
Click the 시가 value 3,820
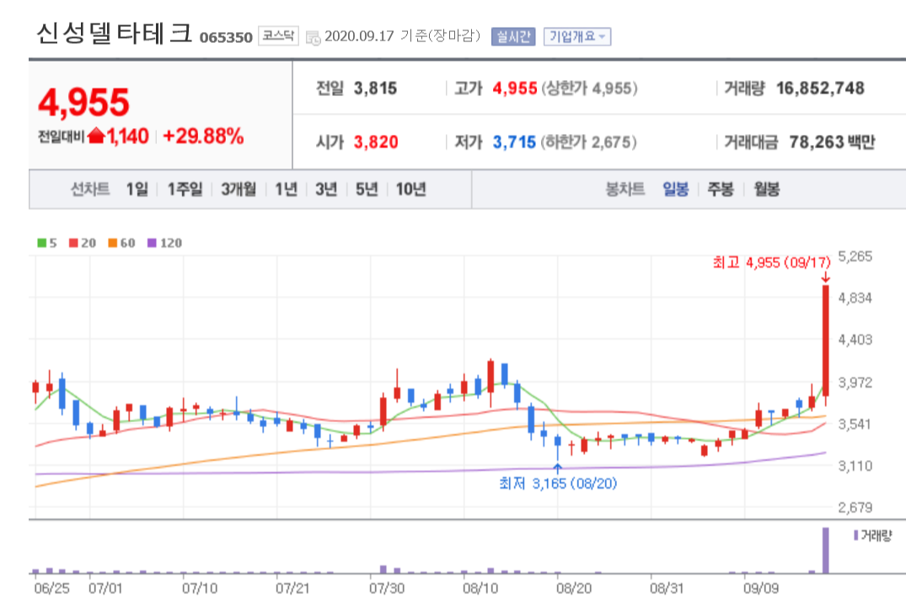click(376, 142)
